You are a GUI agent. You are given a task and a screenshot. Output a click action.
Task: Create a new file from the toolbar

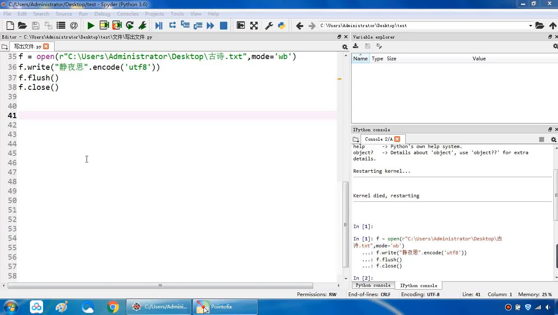click(x=10, y=25)
